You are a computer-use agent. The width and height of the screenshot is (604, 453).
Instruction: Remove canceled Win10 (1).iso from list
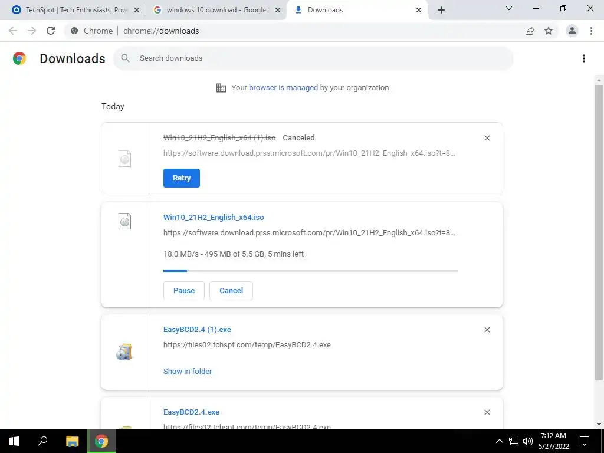pos(487,138)
